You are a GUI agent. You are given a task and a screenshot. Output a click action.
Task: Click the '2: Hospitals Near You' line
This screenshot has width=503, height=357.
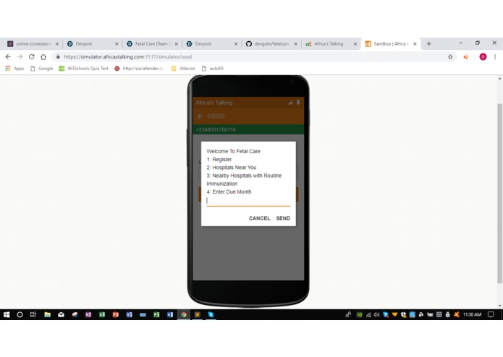pyautogui.click(x=232, y=168)
